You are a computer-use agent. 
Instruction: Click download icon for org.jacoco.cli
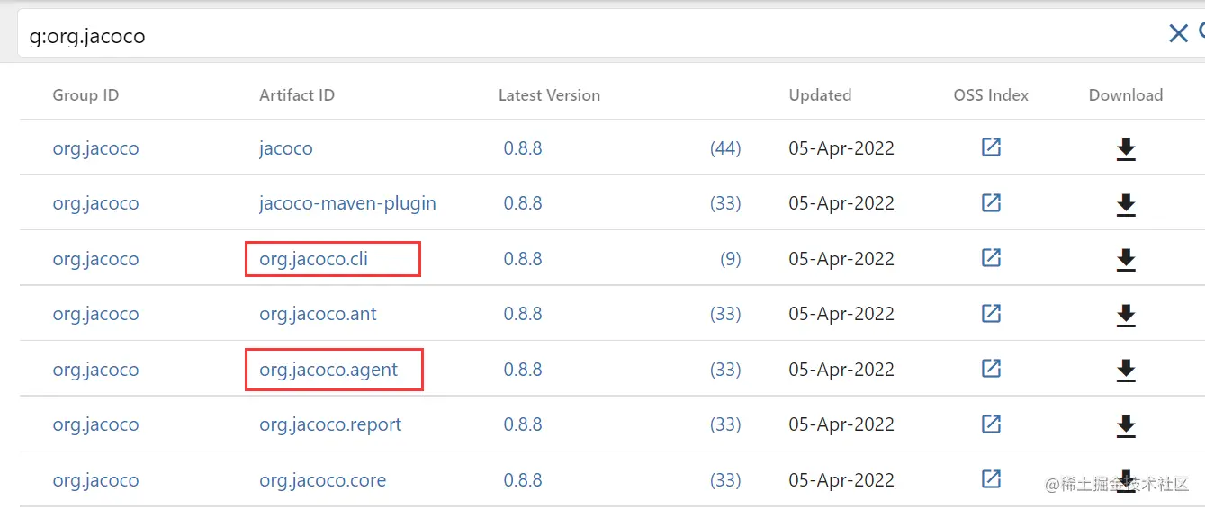[x=1125, y=260]
